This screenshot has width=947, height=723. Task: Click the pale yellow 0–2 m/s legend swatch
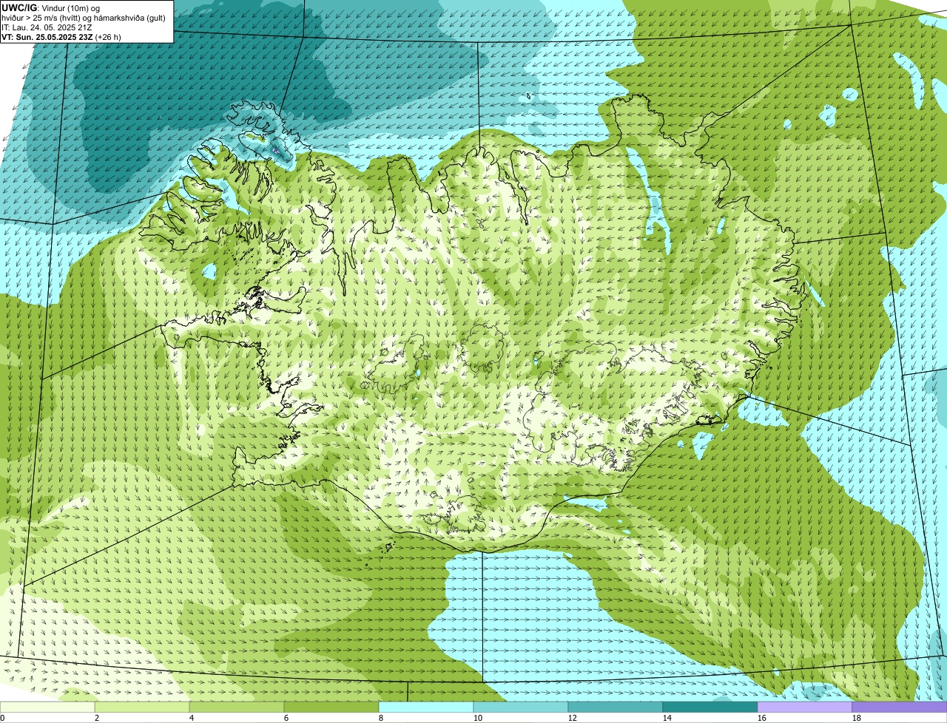[47, 707]
